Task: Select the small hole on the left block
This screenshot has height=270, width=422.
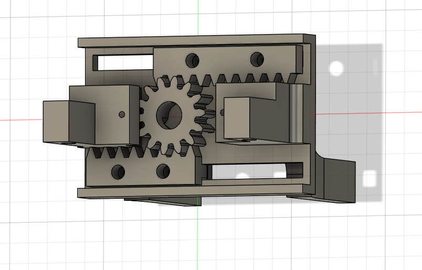Action: click(122, 115)
